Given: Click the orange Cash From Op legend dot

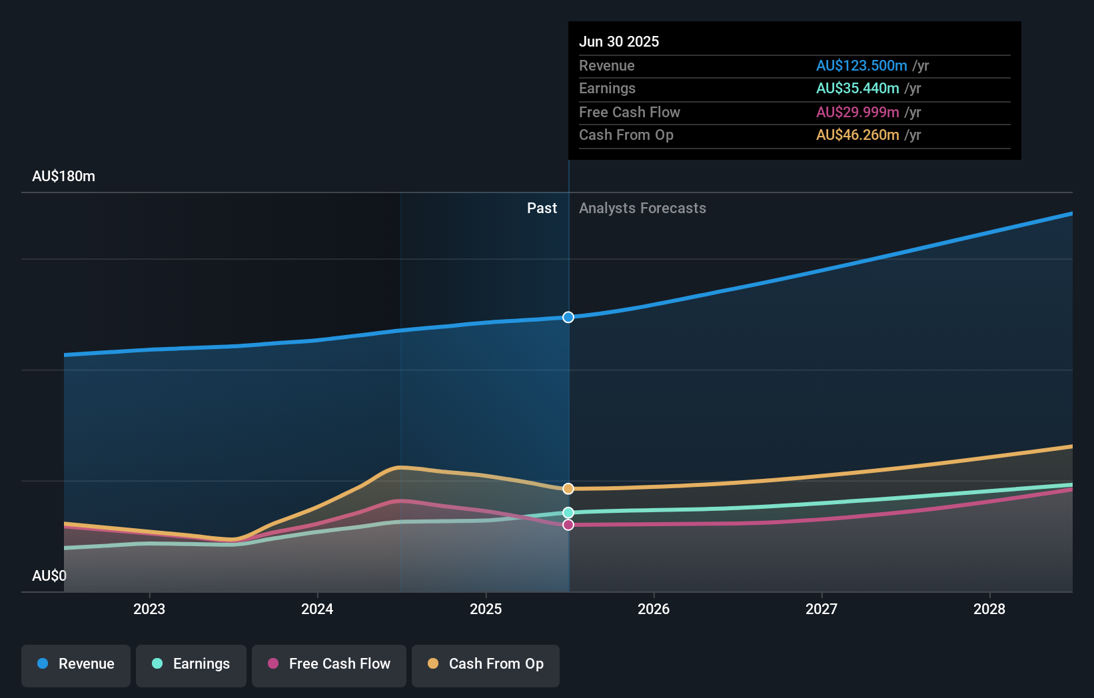Looking at the screenshot, I should [x=432, y=664].
